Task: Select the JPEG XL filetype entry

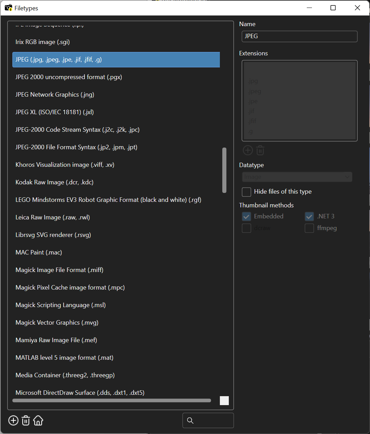Action: coord(55,112)
